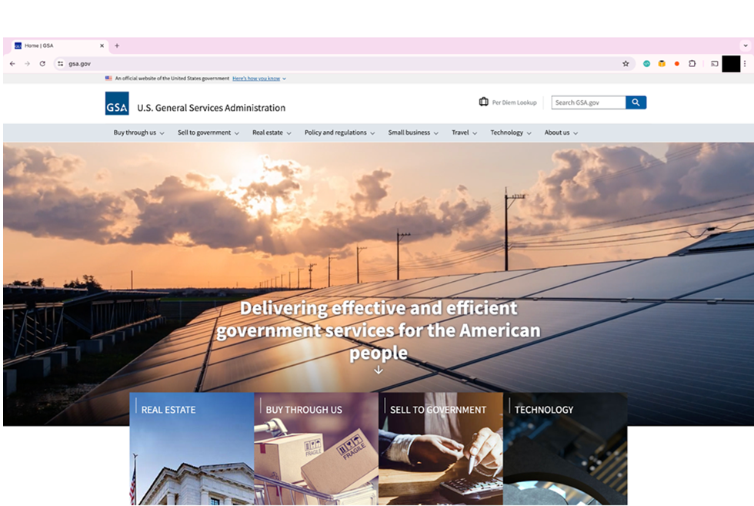754x506 pixels.
Task: Click the gsa.gov address bar
Action: tap(344, 64)
